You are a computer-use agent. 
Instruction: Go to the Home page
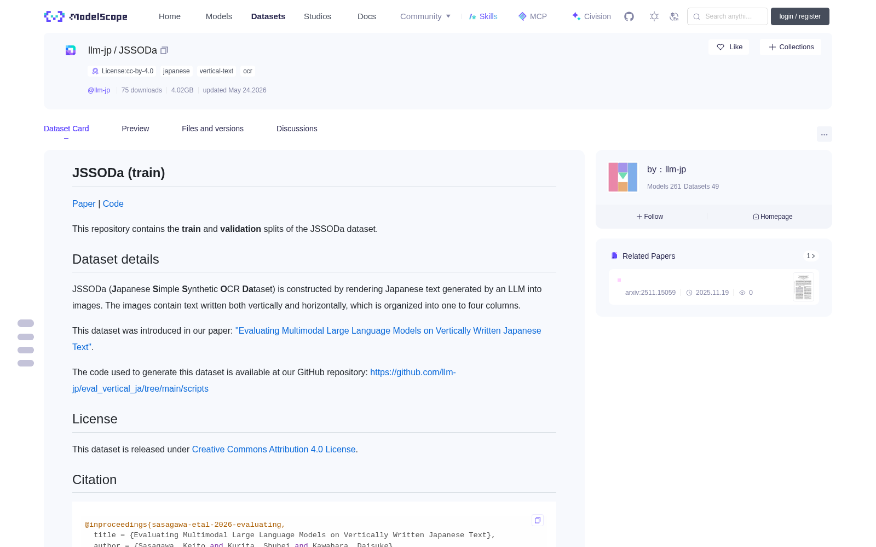click(x=170, y=16)
